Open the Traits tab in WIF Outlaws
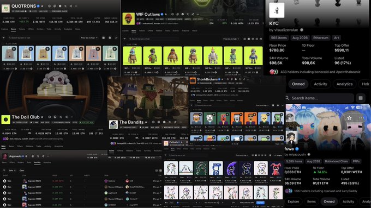The image size is (371, 208). [x=167, y=31]
